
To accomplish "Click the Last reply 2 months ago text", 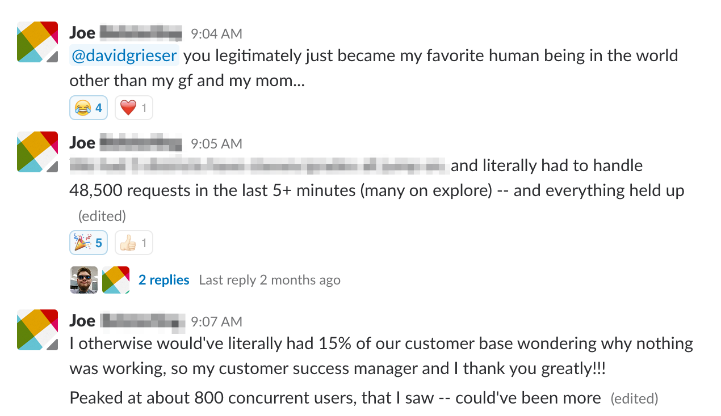I will (x=270, y=280).
